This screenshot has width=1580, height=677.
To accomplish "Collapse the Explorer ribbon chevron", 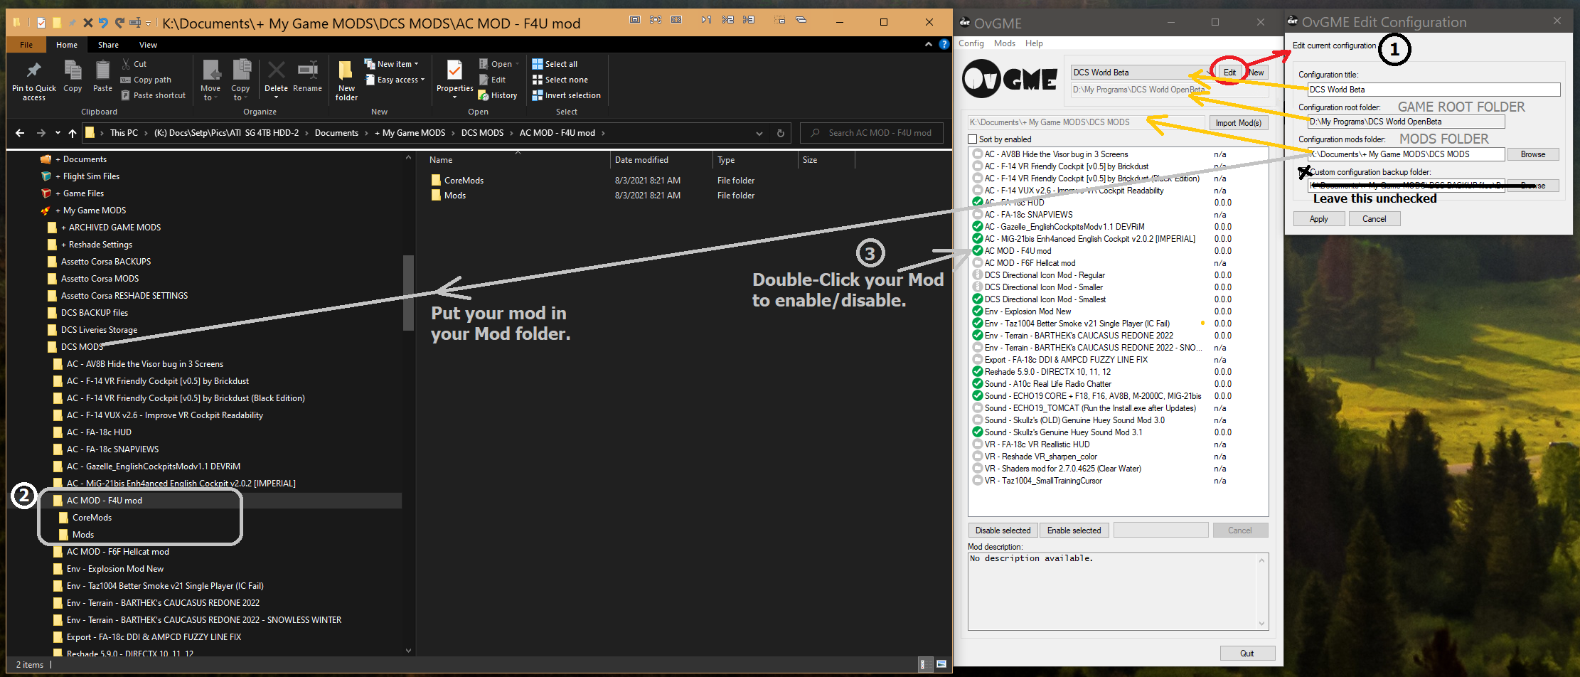I will [928, 44].
